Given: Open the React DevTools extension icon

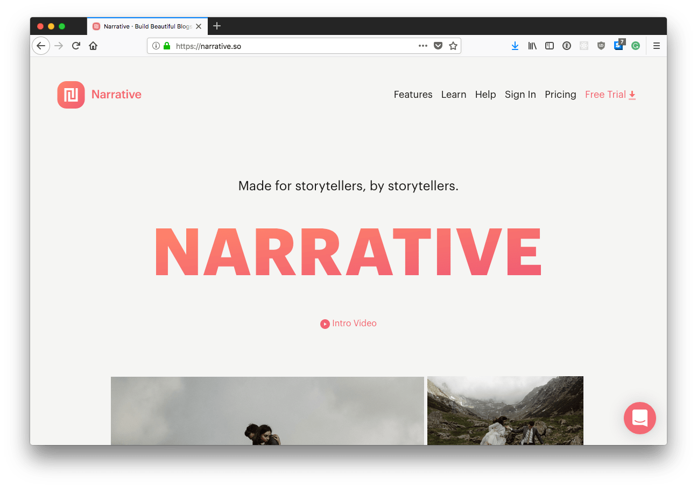Looking at the screenshot, I should tap(584, 46).
